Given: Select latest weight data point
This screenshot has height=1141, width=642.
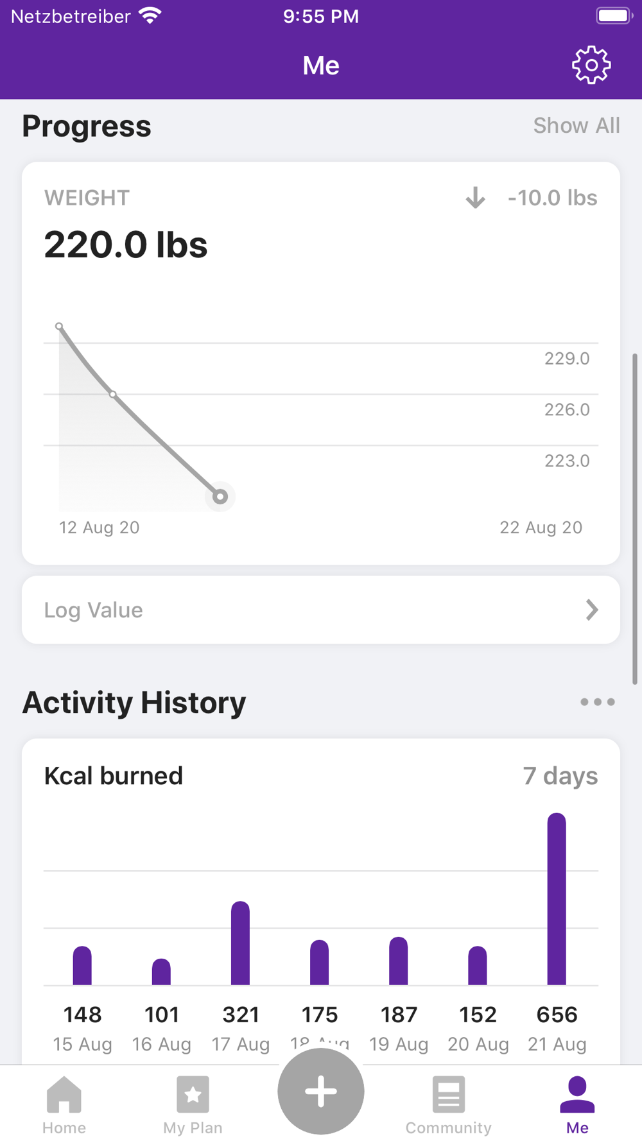Looking at the screenshot, I should tap(220, 496).
